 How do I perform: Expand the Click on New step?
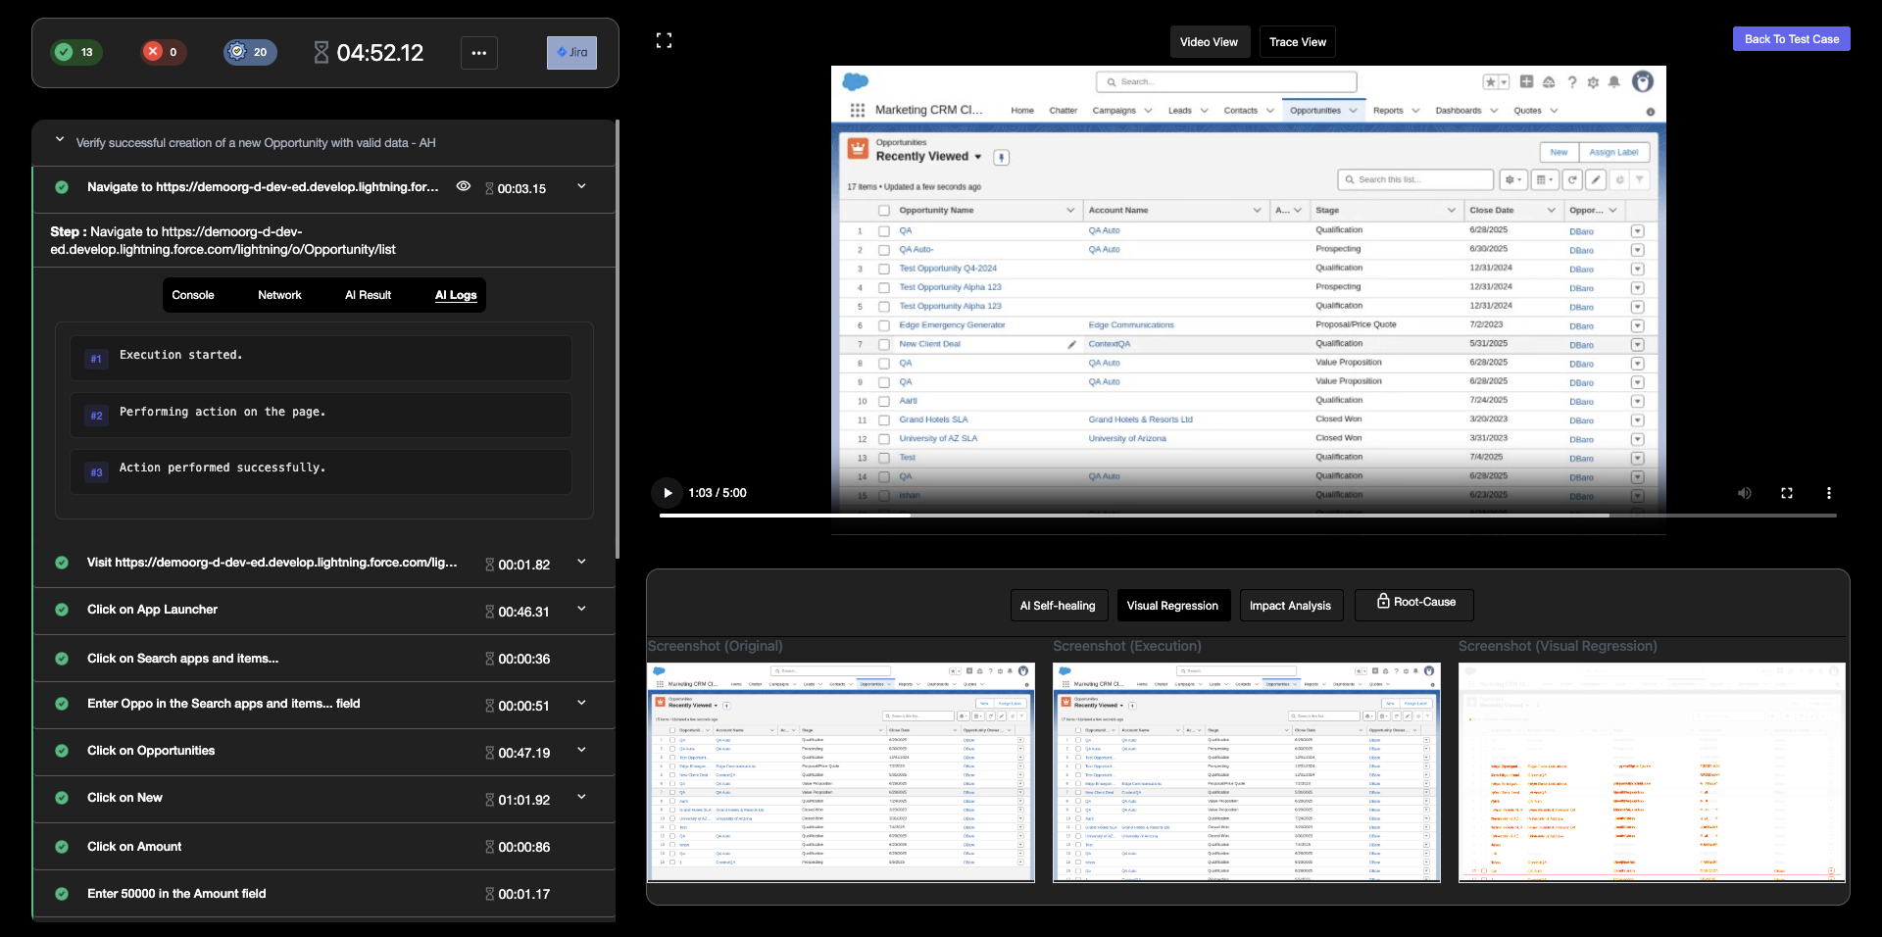coord(581,798)
